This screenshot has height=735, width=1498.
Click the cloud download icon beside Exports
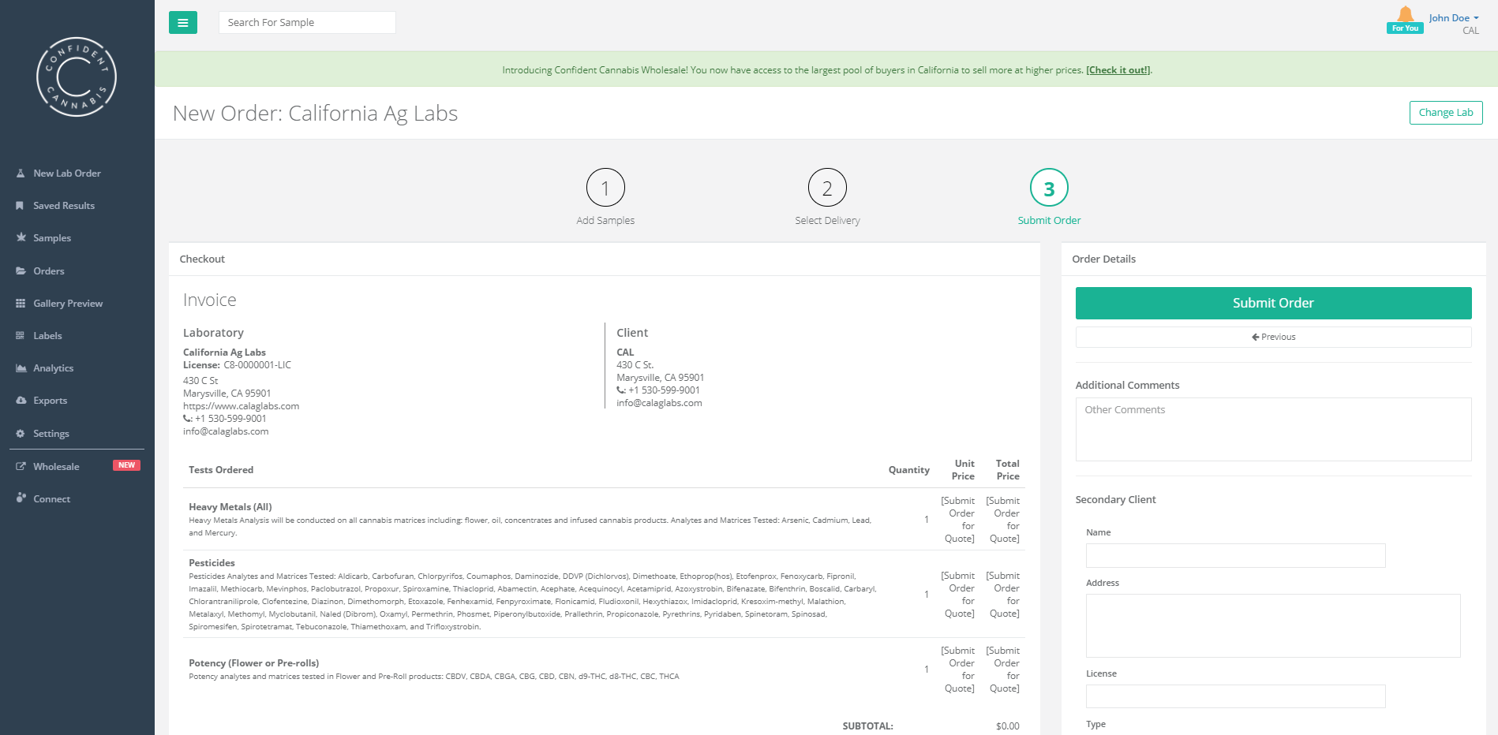point(21,401)
